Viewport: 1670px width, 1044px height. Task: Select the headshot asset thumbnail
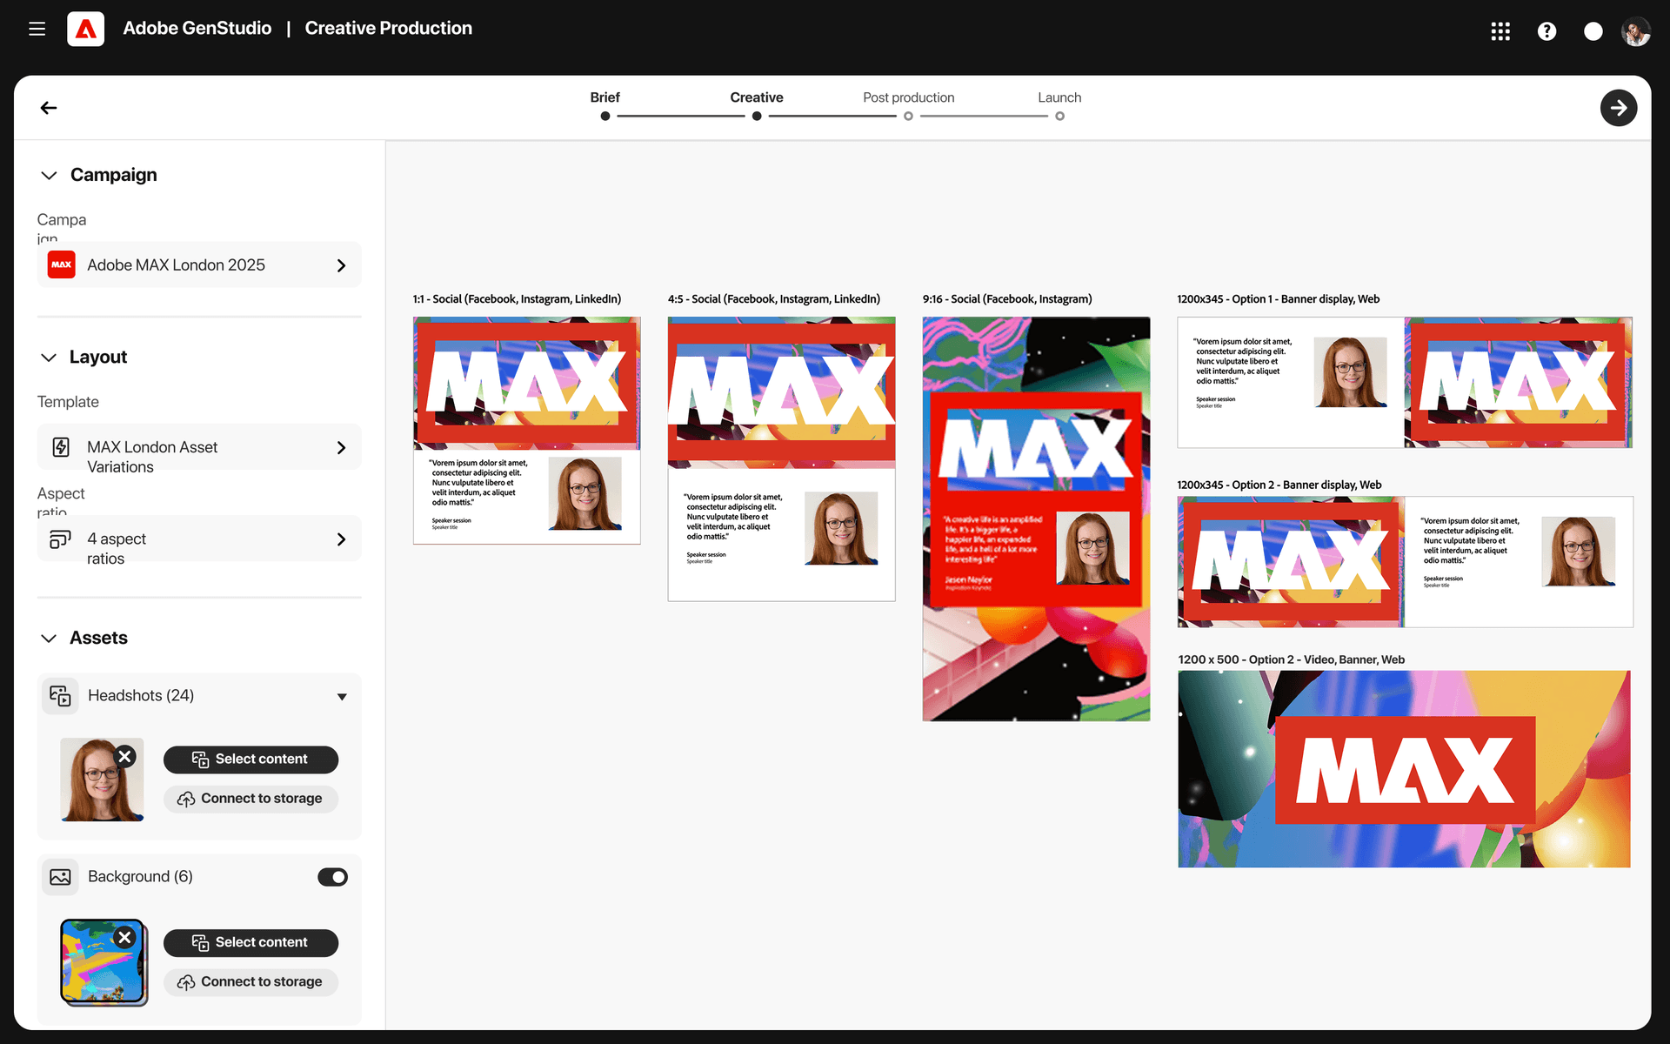click(101, 780)
